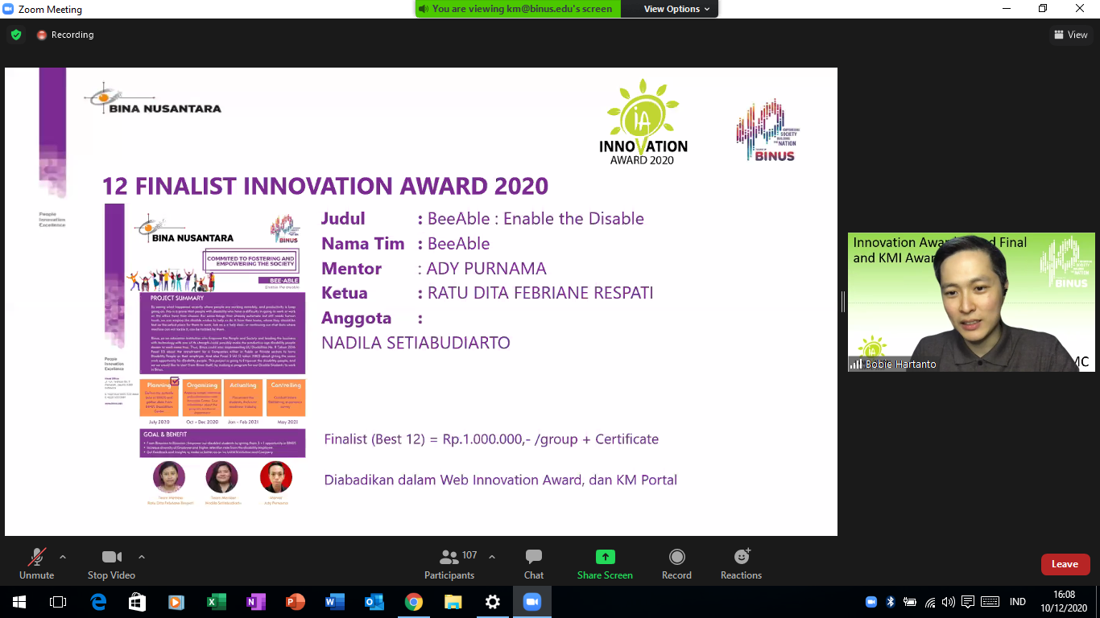Click the View layout button

1071,35
